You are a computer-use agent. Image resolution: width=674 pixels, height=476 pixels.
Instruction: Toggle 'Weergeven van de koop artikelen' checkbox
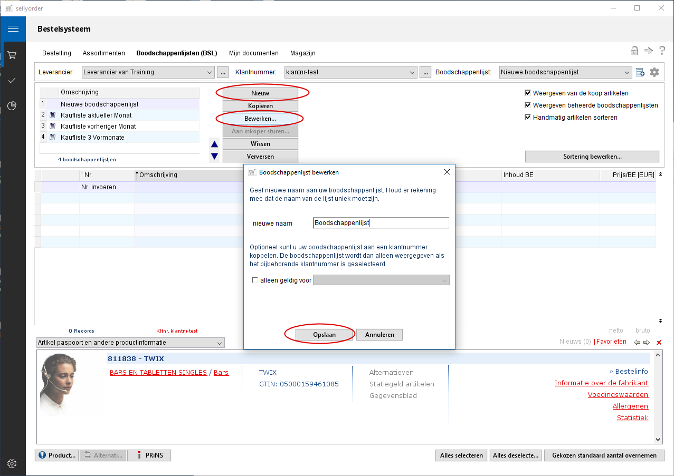point(528,93)
